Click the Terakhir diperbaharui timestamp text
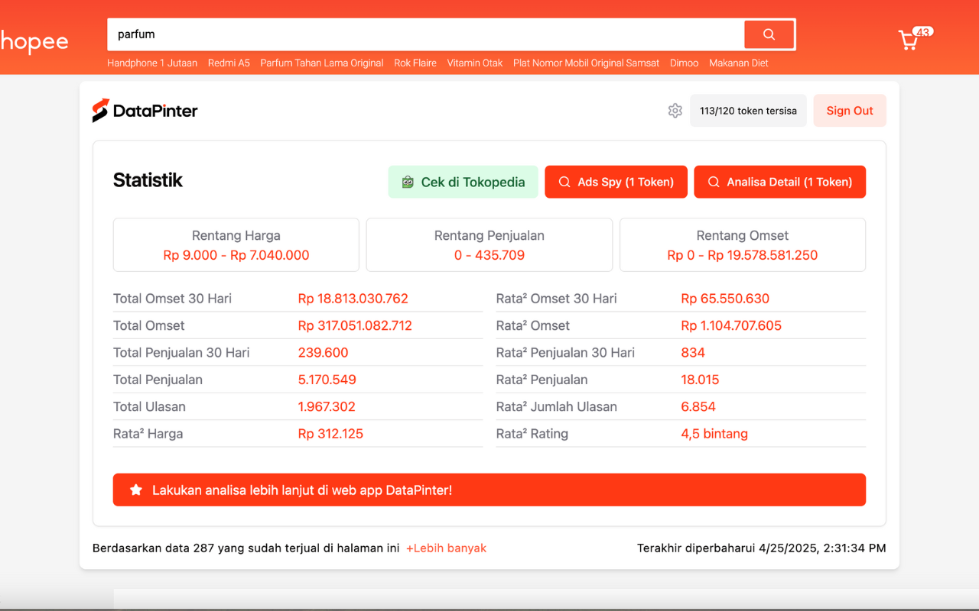979x611 pixels. [x=762, y=548]
